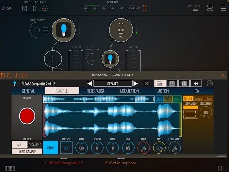Select the MIC input node
This screenshot has height=172, width=229.
(x=121, y=30)
